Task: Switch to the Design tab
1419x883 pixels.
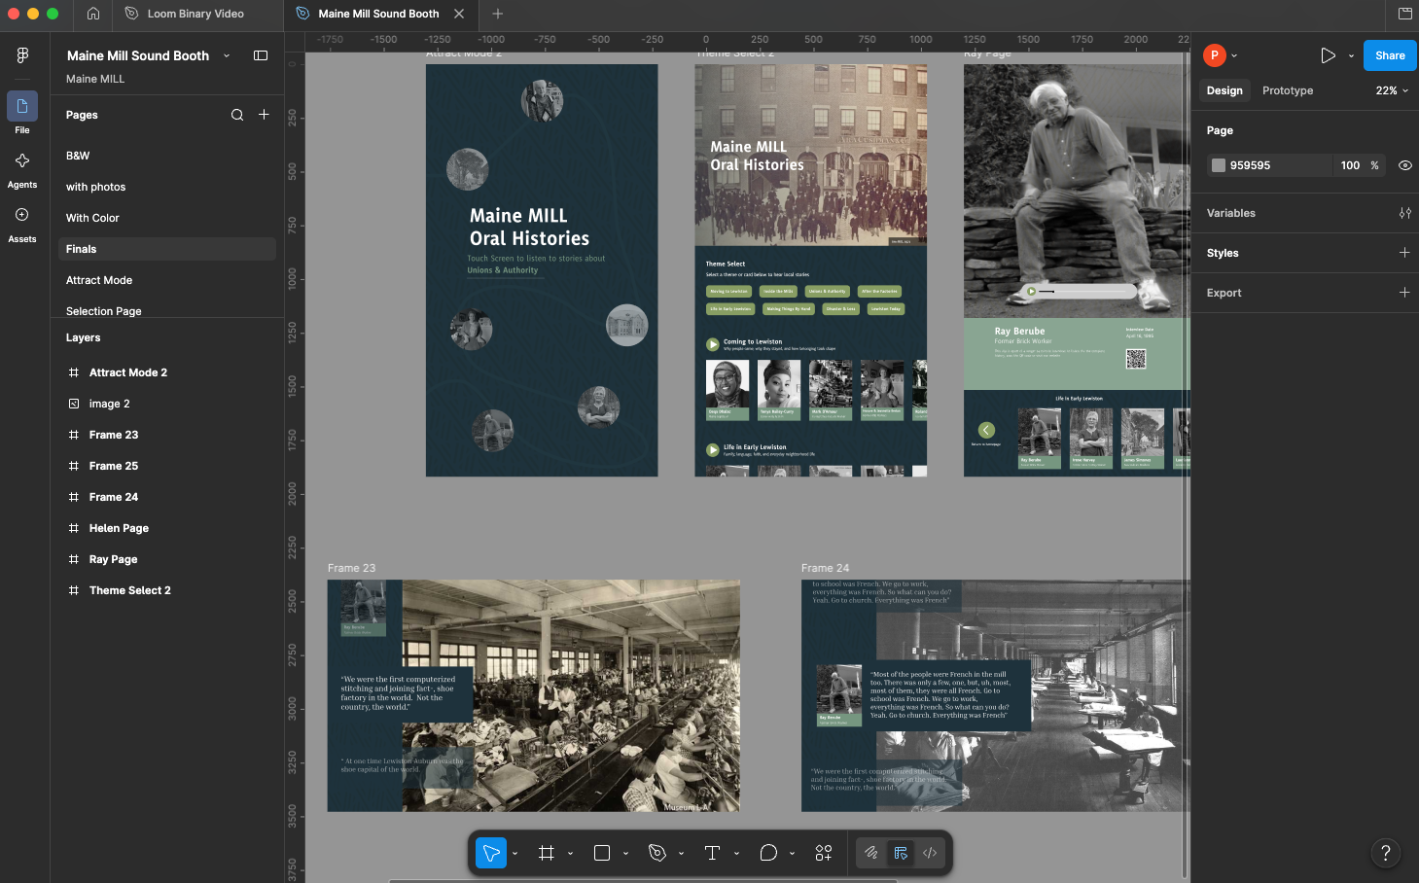Action: 1224,90
